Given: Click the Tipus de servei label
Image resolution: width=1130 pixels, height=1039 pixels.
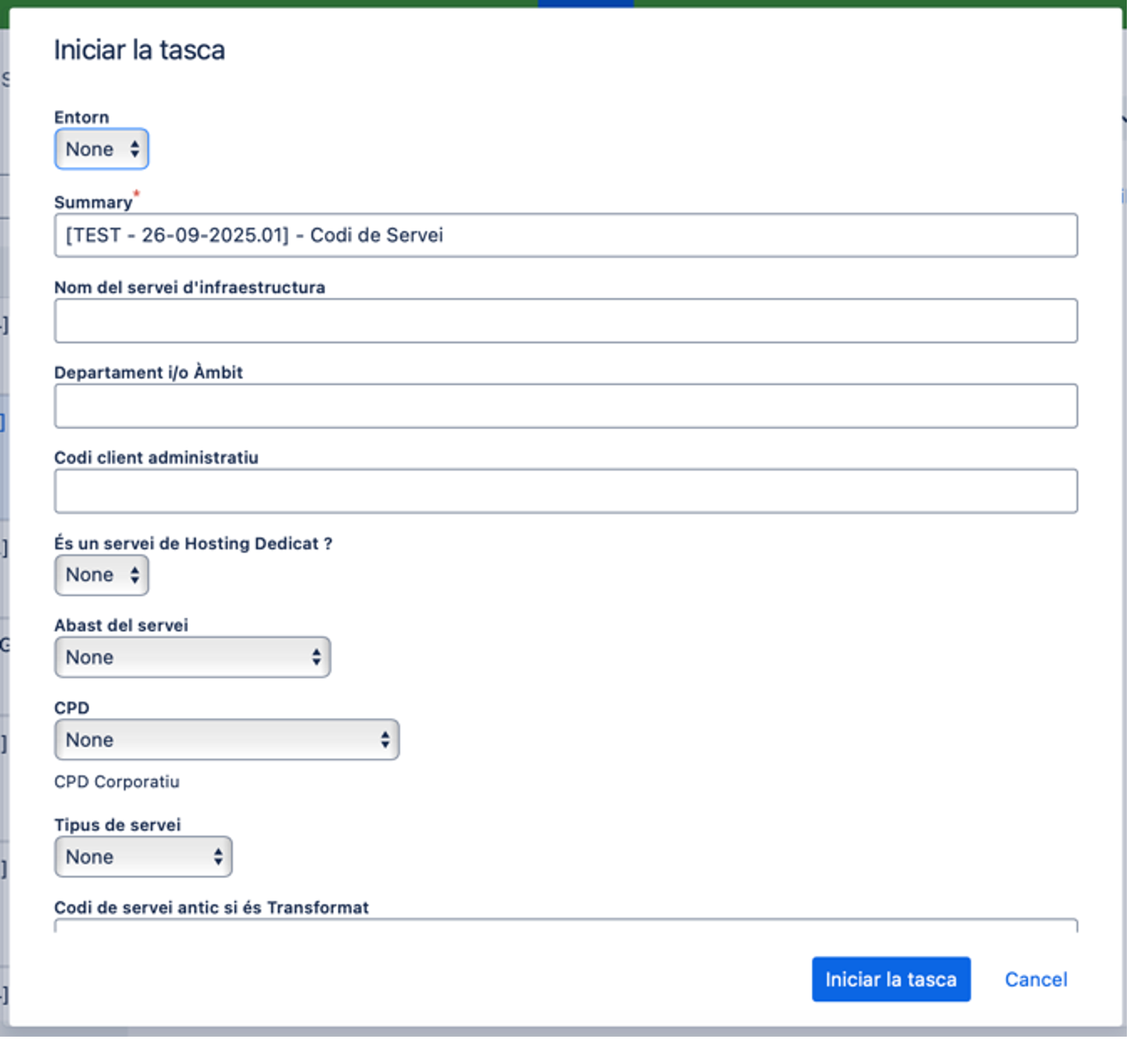Looking at the screenshot, I should click(117, 825).
